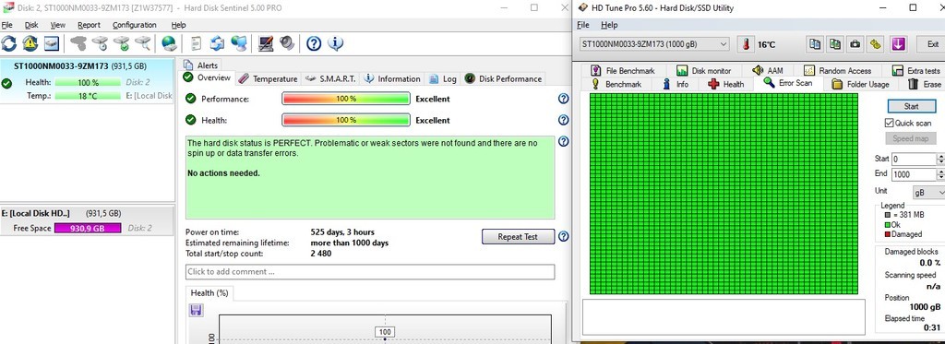This screenshot has width=945, height=344.
Task: Open the ST1000NM0033 drive selection dropdown
Action: (x=654, y=44)
